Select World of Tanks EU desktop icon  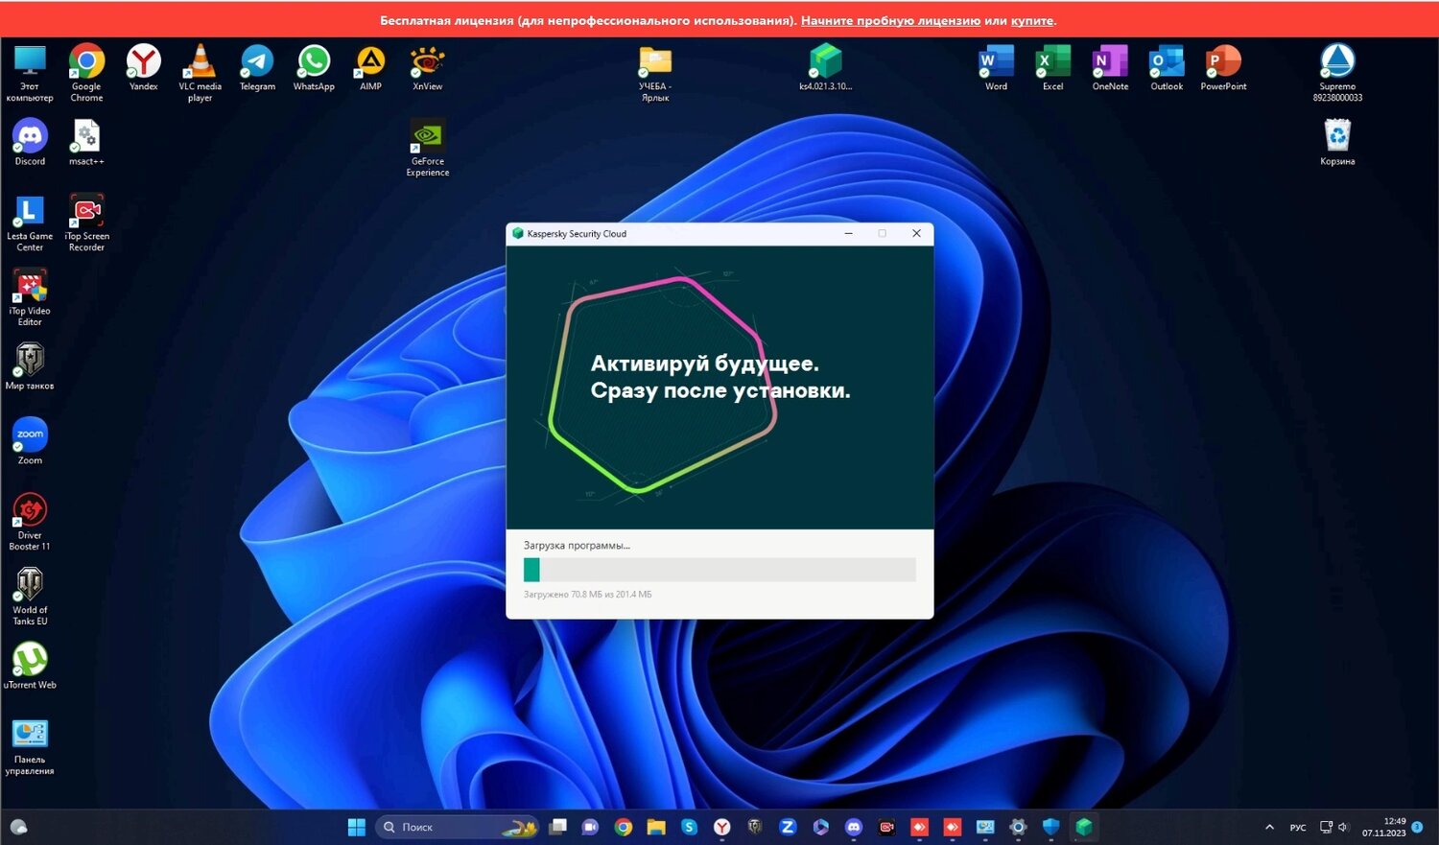30,597
